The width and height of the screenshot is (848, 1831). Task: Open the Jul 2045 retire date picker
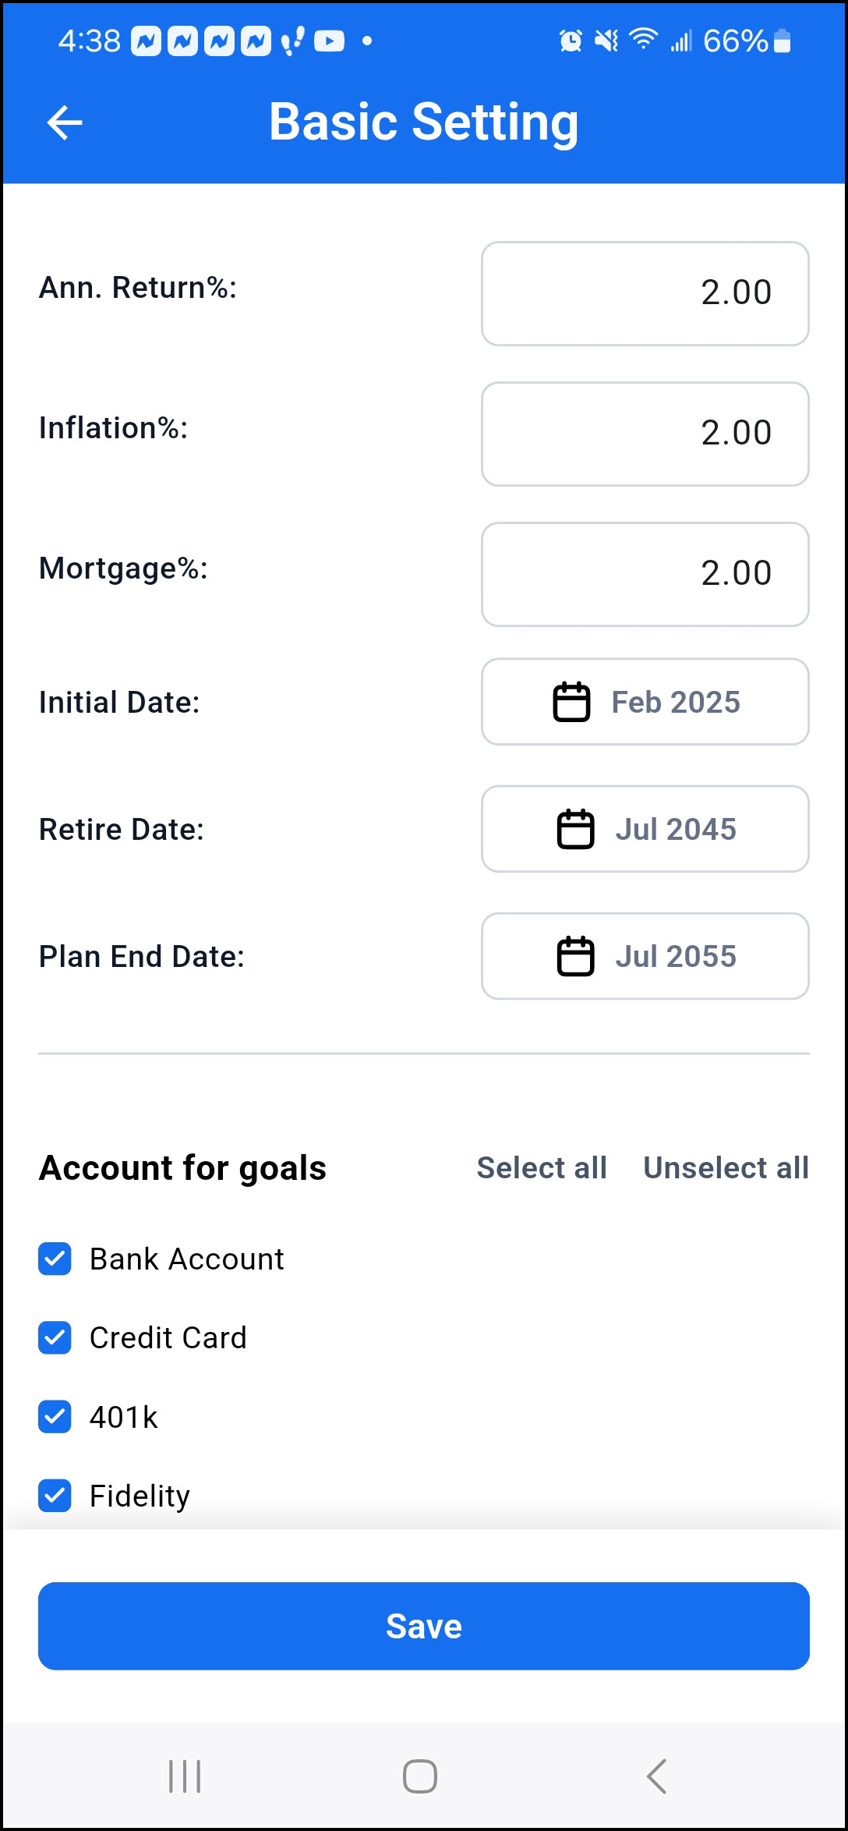click(x=645, y=829)
